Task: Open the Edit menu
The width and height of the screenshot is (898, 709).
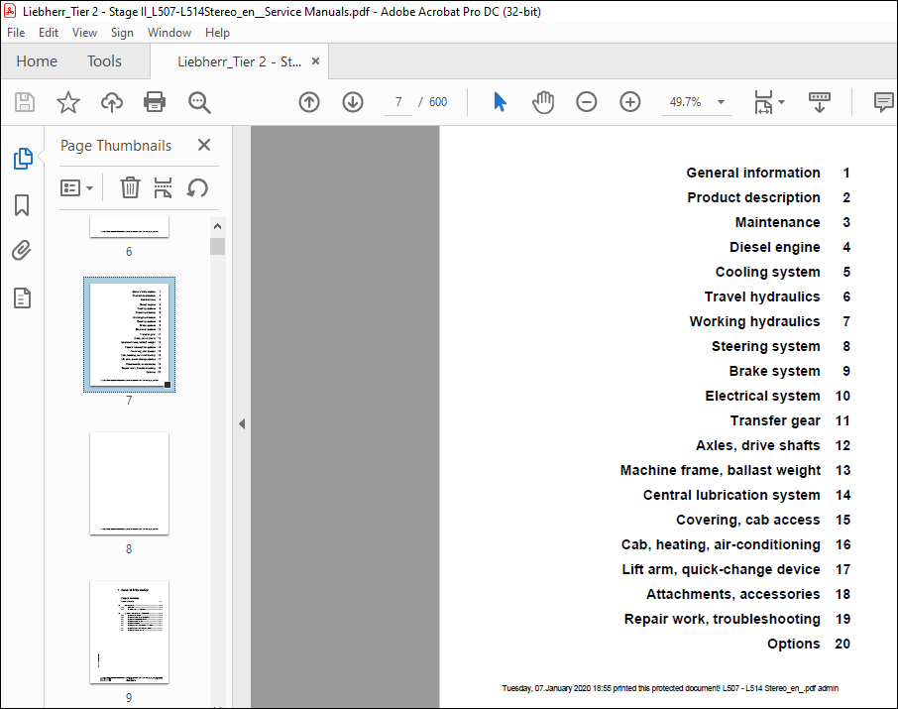Action: coord(49,33)
